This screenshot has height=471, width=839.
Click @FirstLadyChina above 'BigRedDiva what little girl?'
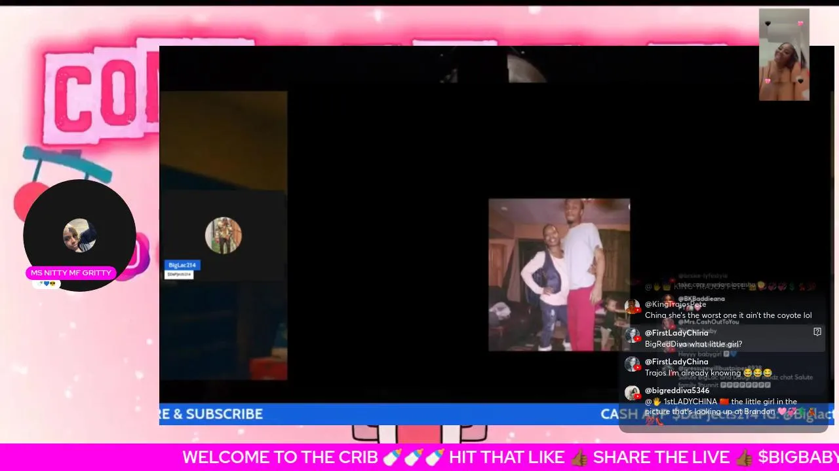coord(676,333)
